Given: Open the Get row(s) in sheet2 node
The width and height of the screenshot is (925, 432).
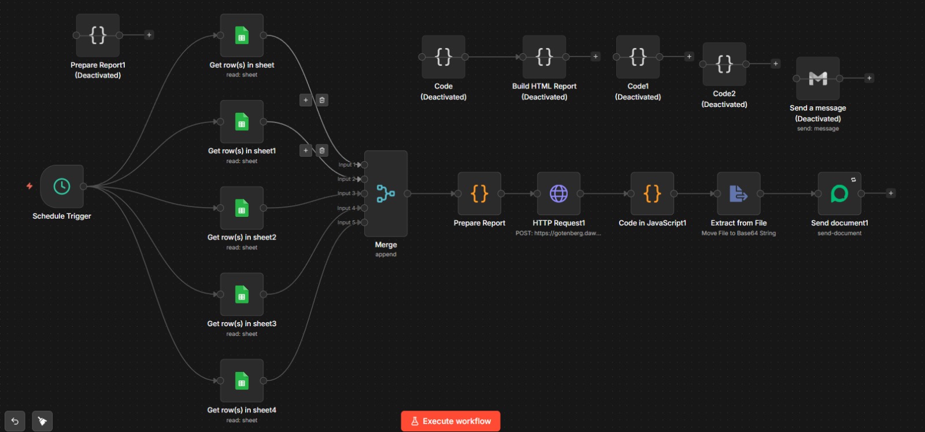Looking at the screenshot, I should click(242, 208).
